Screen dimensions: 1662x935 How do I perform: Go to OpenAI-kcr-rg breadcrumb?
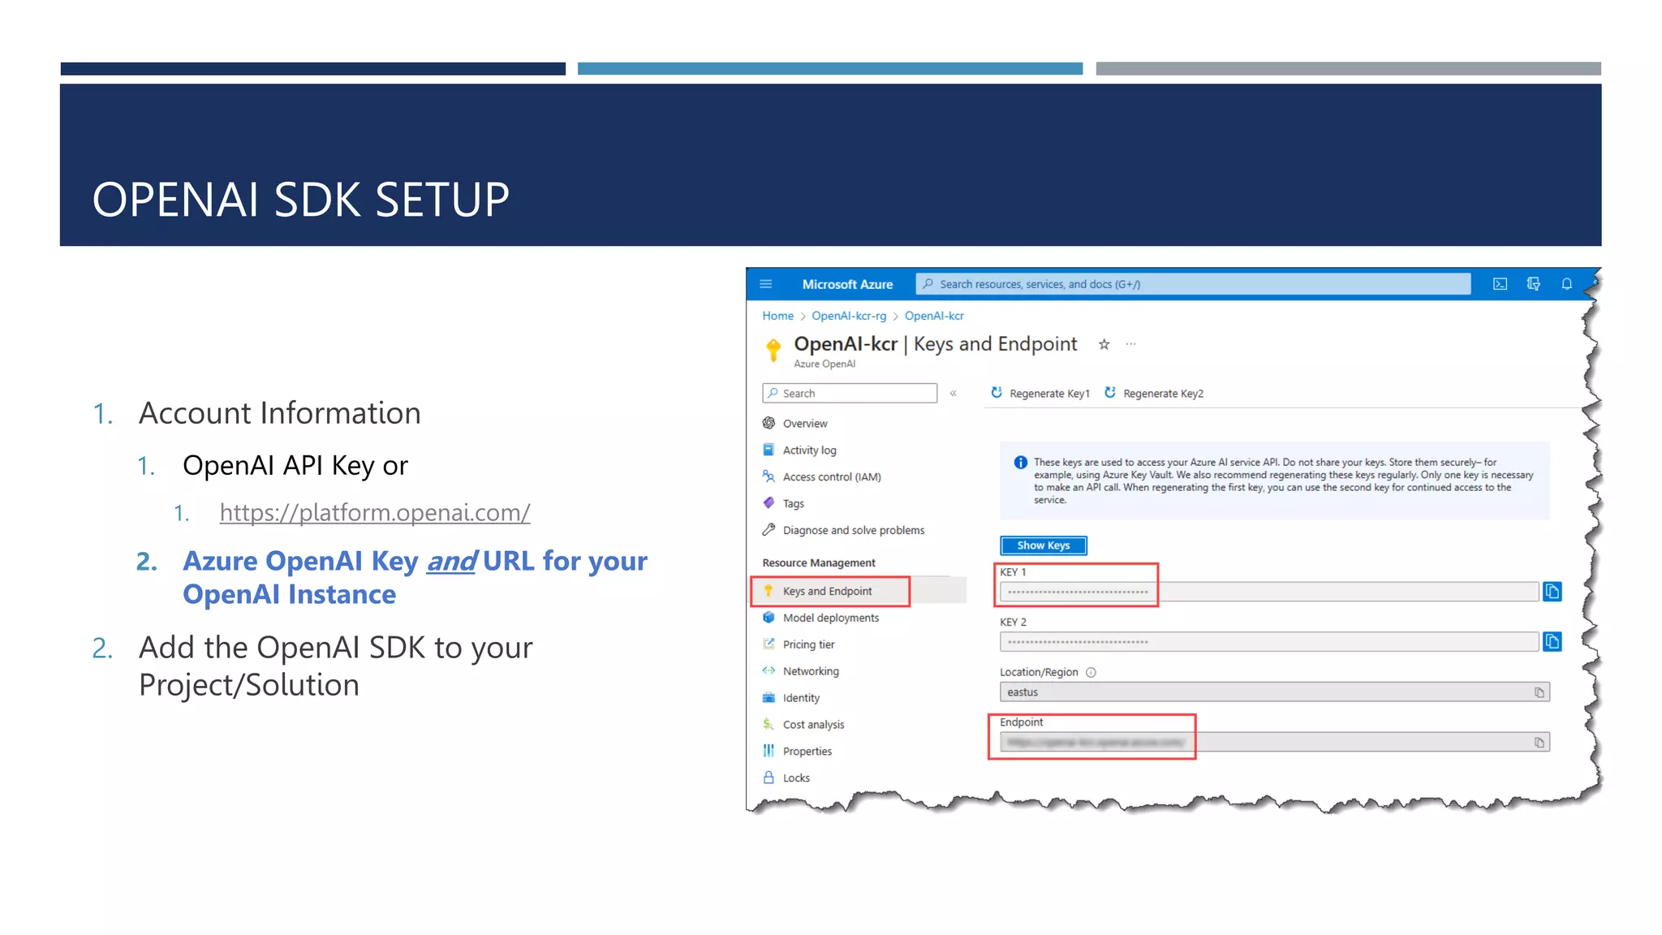coord(848,316)
